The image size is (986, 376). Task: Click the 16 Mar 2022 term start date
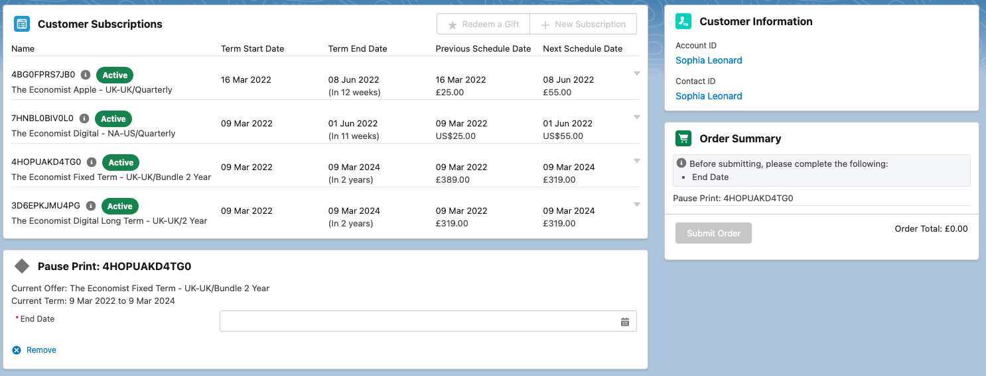click(x=246, y=79)
